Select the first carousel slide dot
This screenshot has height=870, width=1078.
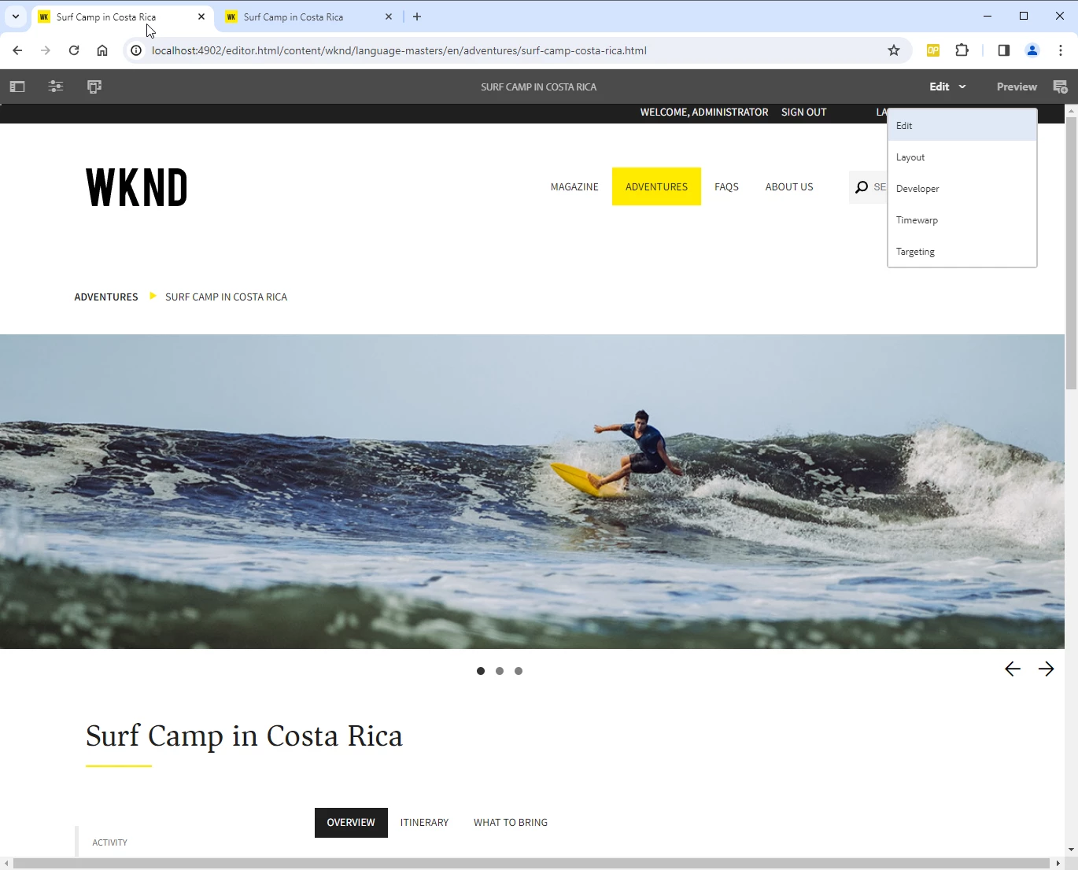coord(481,671)
